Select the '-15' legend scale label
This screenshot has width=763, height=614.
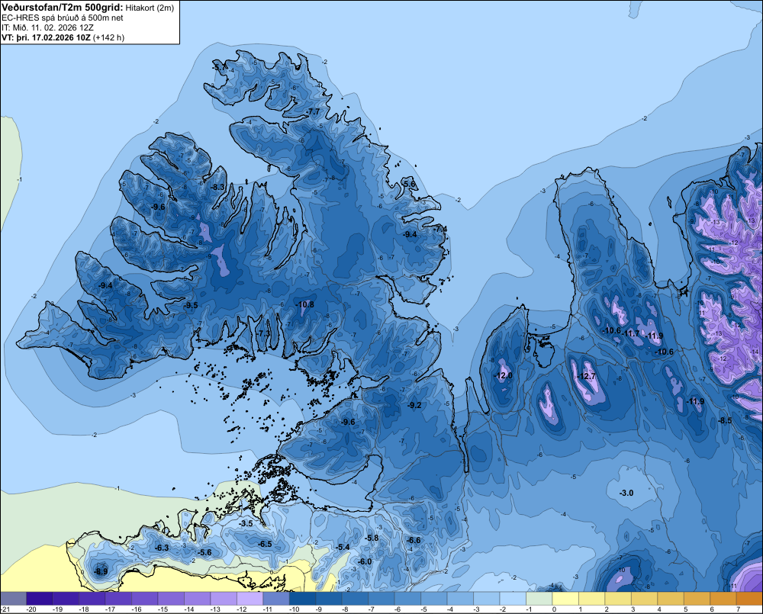pyautogui.click(x=163, y=609)
